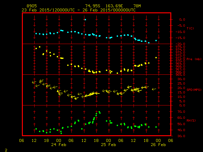Click the station ID 8905 in header
Image resolution: width=203 pixels, height=152 pixels.
(32, 6)
